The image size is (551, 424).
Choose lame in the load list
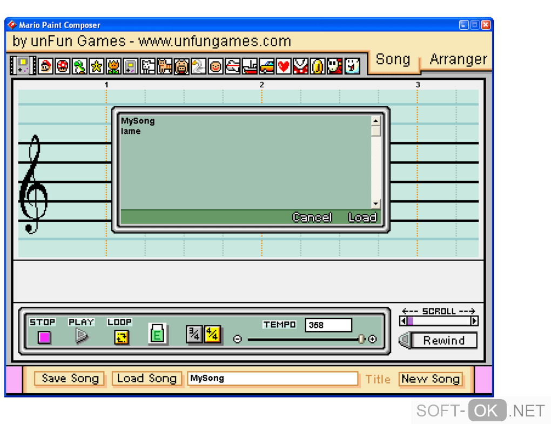[131, 131]
